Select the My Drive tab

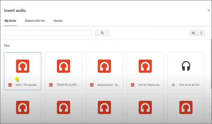coord(10,21)
